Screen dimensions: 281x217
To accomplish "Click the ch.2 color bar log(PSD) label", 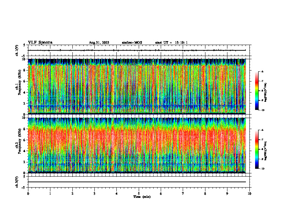I will click(x=266, y=151).
